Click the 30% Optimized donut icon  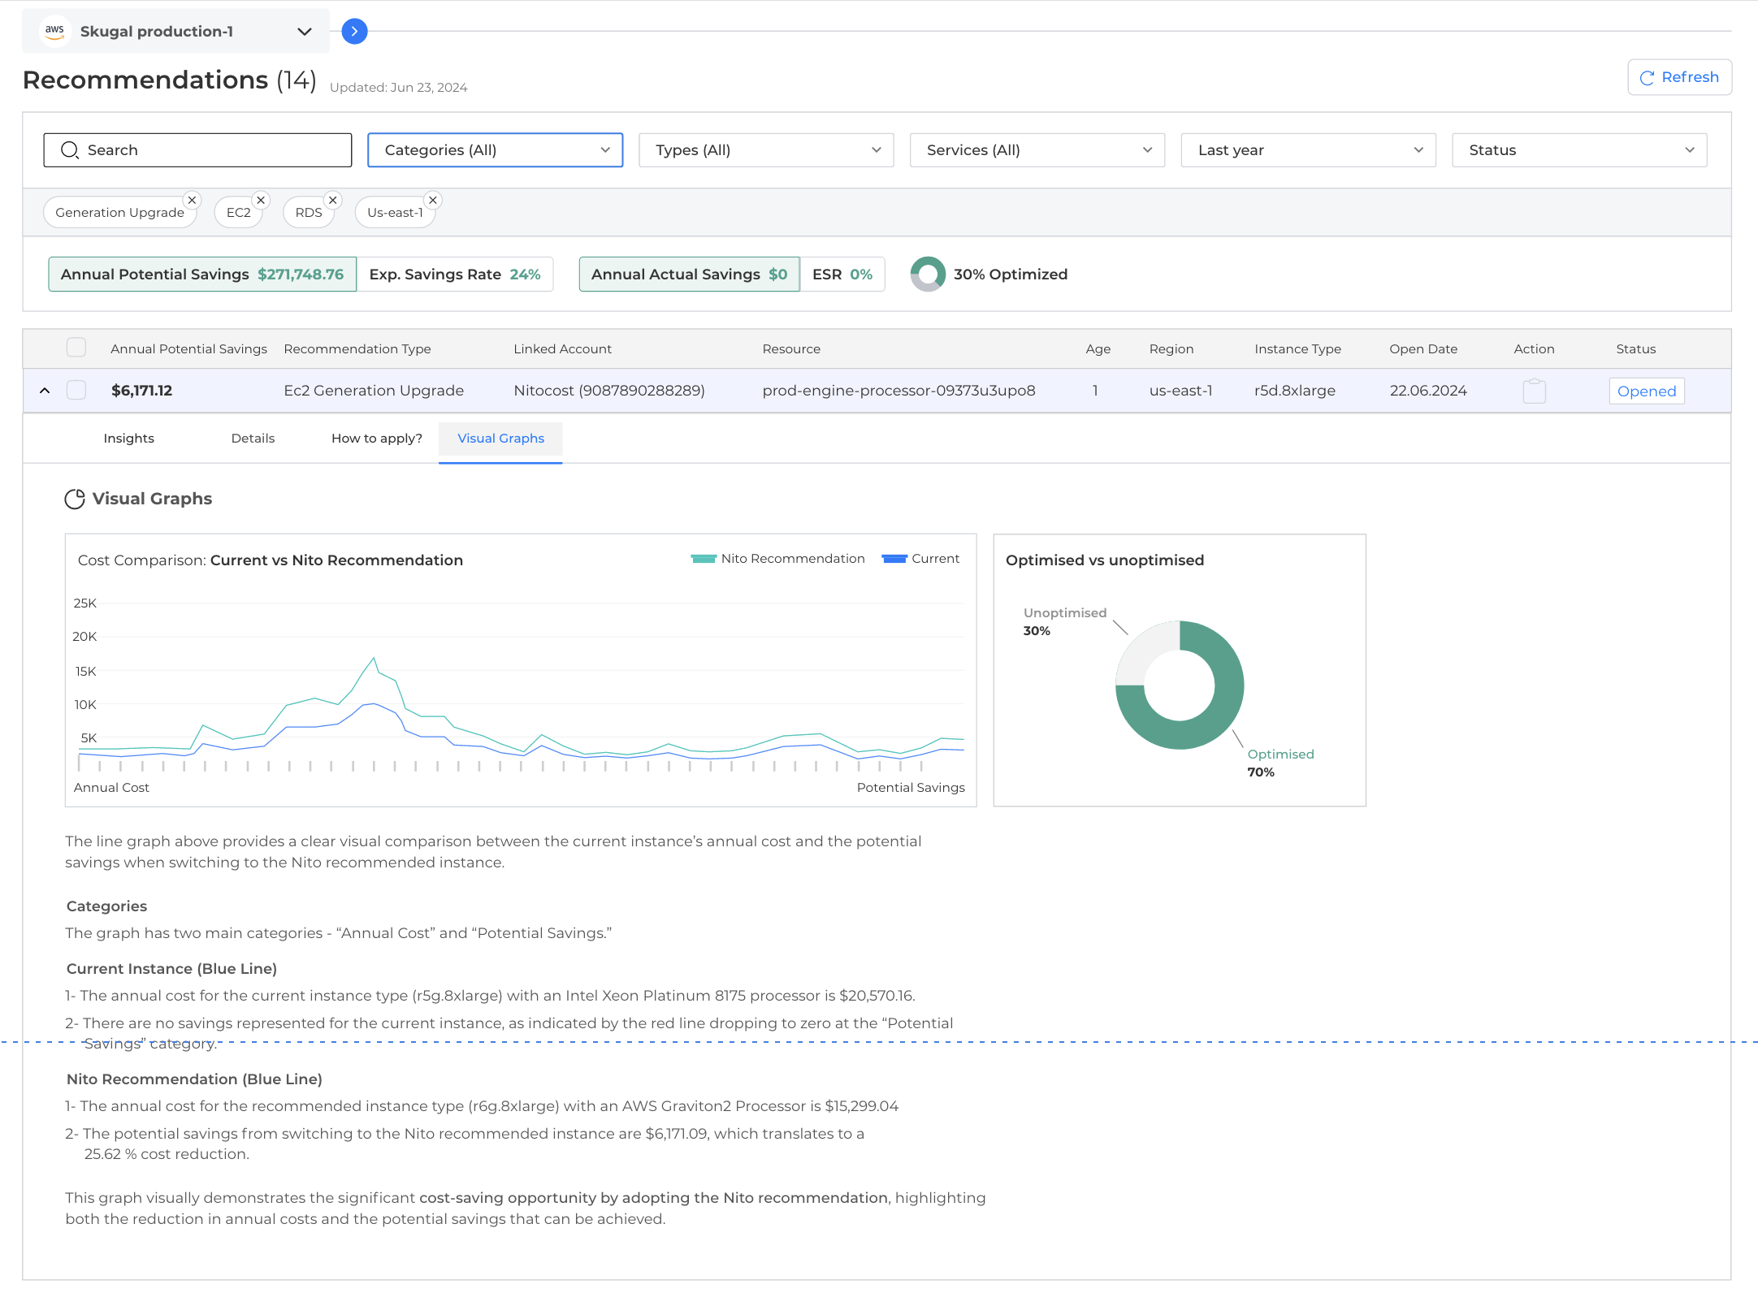[x=927, y=275]
